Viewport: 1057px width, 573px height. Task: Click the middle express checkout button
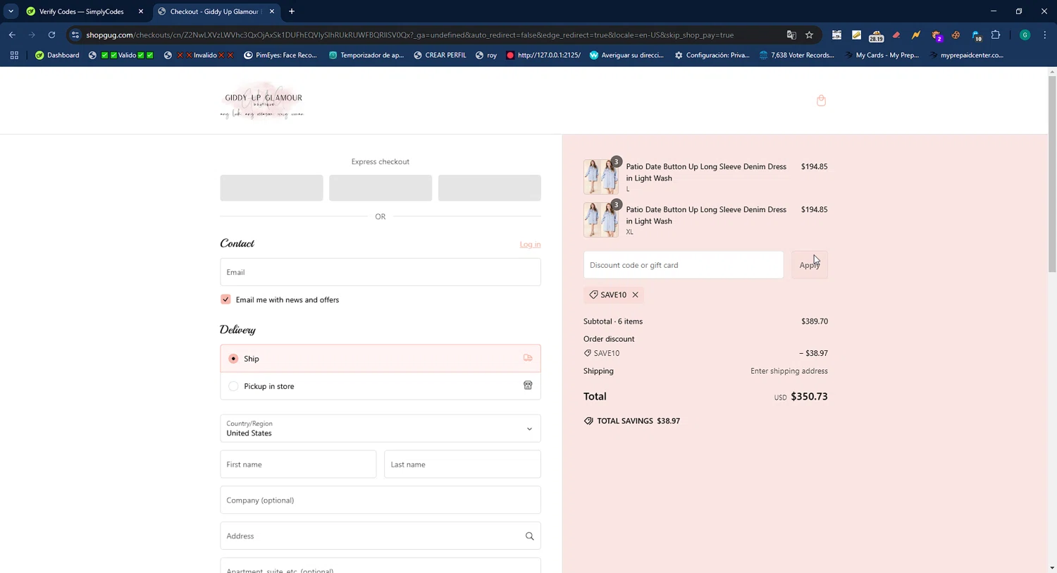point(381,188)
